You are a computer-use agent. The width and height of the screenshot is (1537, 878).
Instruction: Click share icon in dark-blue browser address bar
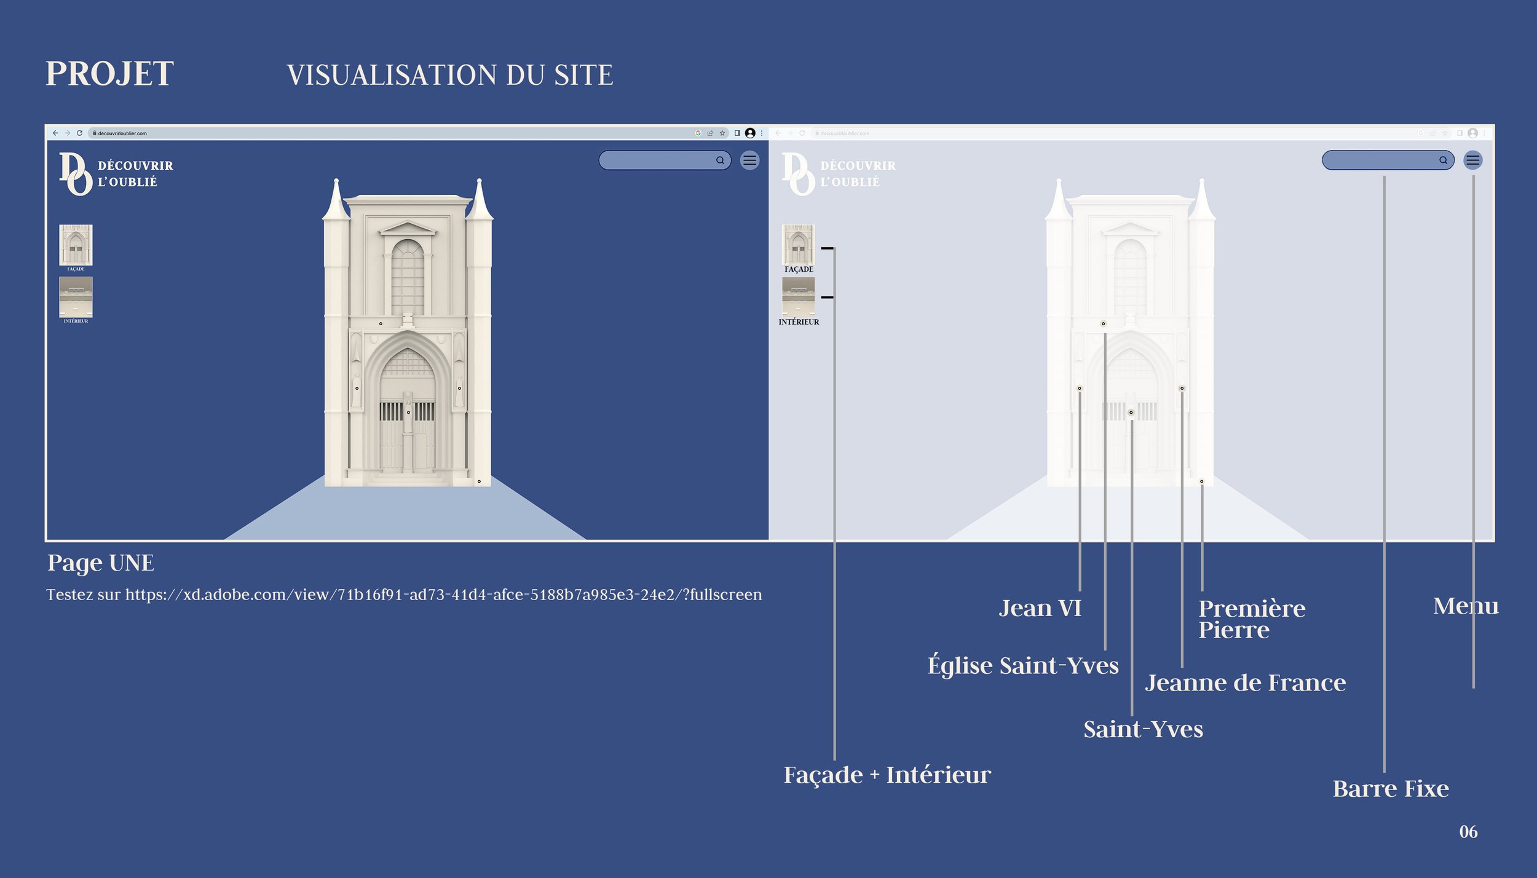[x=710, y=133]
